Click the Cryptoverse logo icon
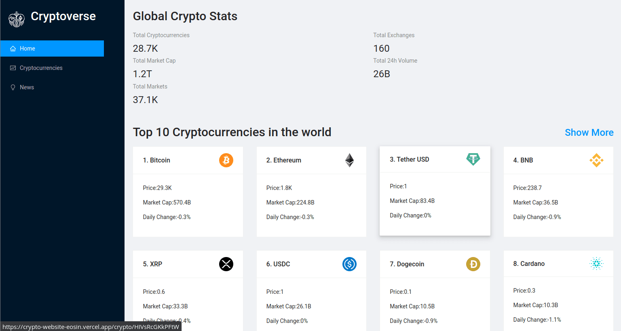 [17, 19]
